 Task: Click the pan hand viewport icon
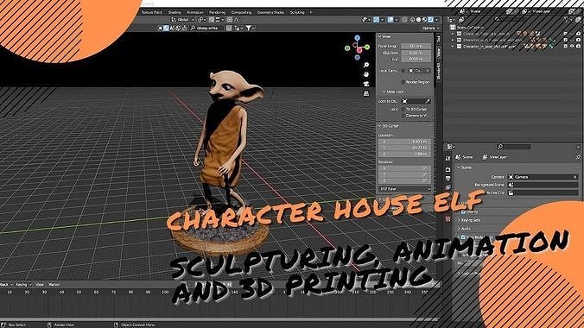click(366, 74)
